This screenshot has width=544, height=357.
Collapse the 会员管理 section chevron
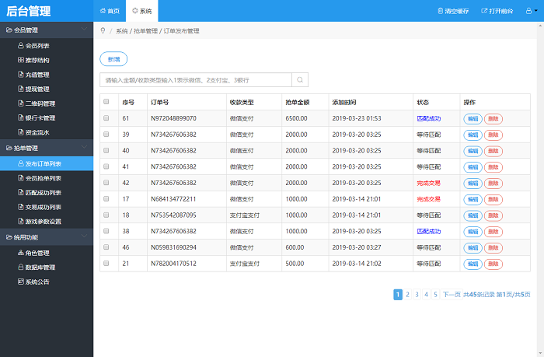click(x=84, y=30)
